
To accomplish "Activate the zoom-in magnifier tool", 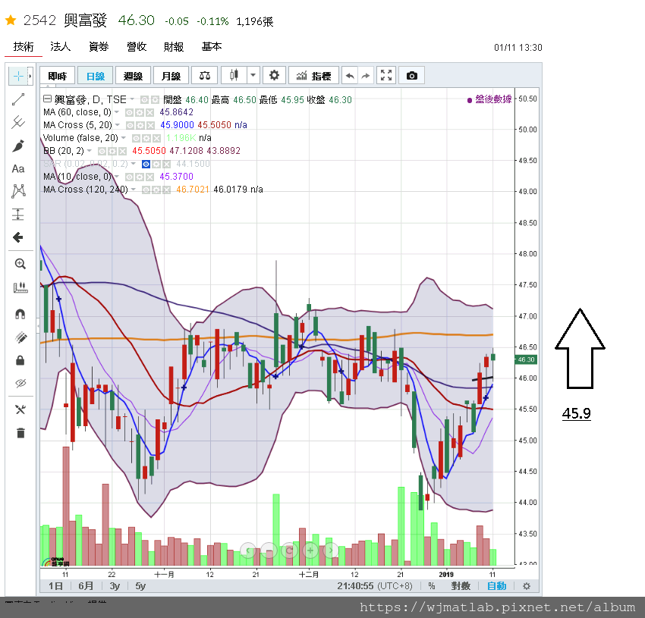I will click(x=20, y=264).
